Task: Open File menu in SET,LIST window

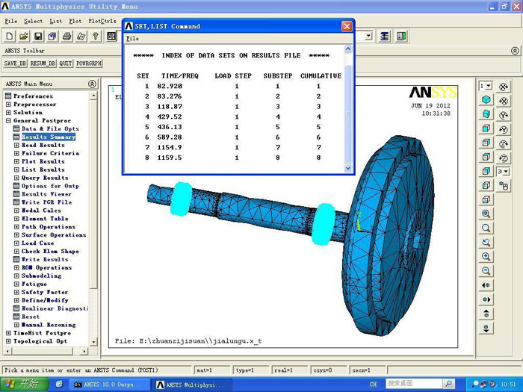Action: pos(131,38)
